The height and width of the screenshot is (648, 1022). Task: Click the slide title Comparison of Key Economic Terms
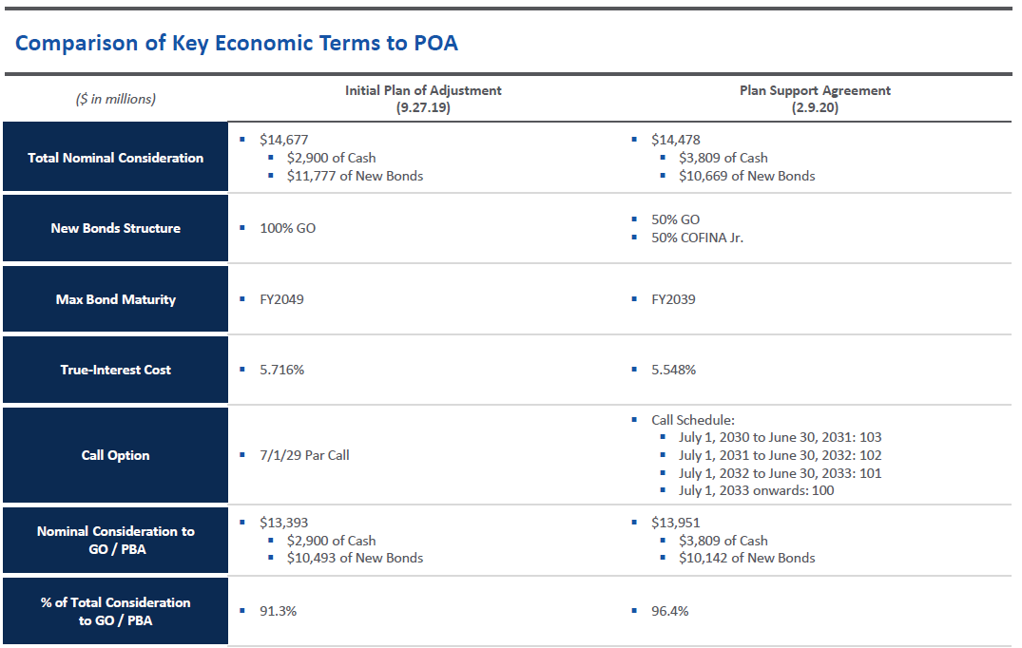(x=236, y=42)
